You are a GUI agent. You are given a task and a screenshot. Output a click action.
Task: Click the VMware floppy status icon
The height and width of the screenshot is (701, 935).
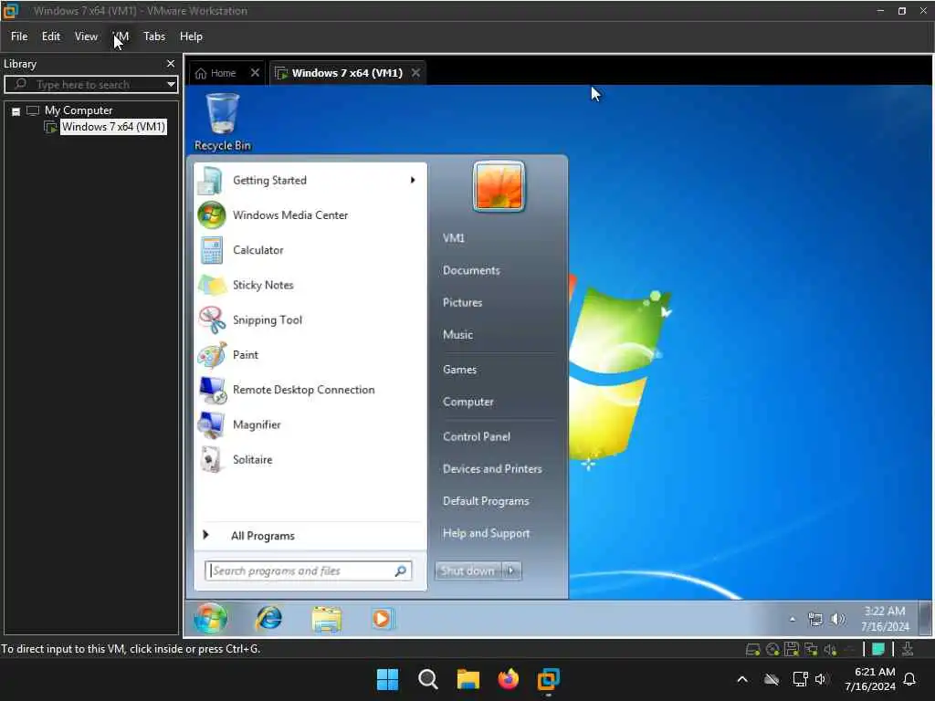792,649
